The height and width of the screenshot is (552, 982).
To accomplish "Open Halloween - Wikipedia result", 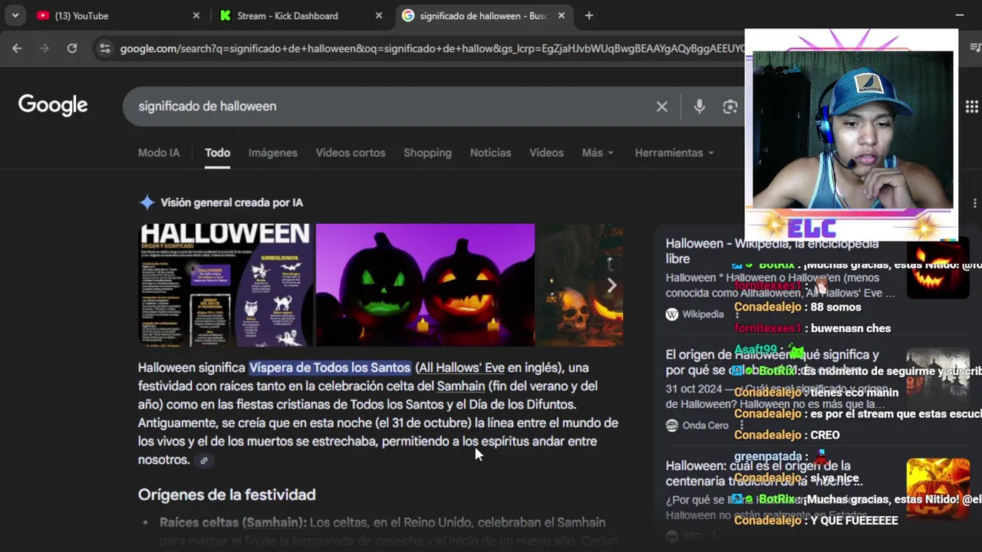I will tap(772, 251).
